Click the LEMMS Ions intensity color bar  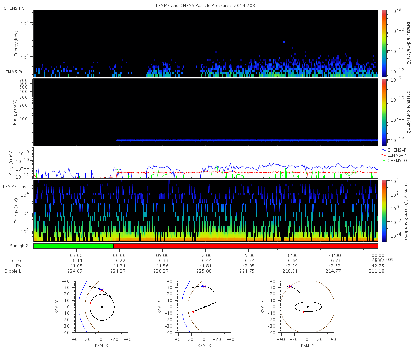coord(384,211)
